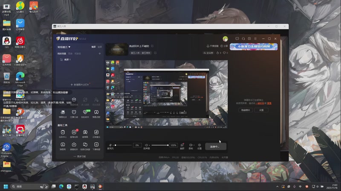Open the message bubble icon in title bar
Image resolution: width=341 pixels, height=191 pixels.
coord(237,39)
